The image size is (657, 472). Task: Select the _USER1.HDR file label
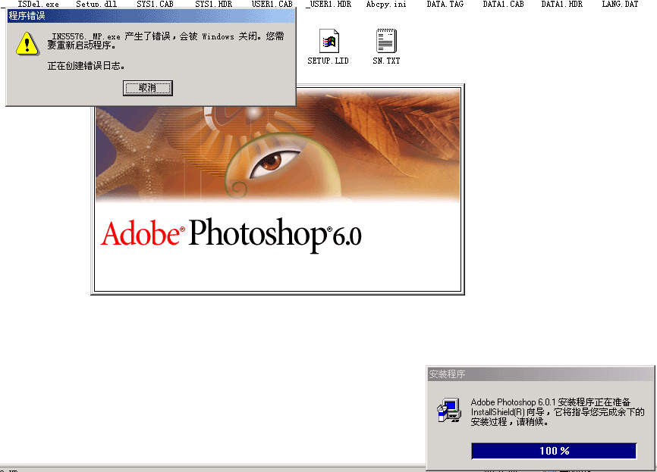pyautogui.click(x=328, y=5)
